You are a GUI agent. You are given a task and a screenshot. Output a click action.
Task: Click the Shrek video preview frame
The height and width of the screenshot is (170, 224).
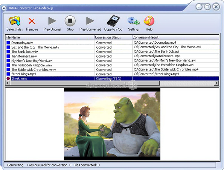[112, 124]
